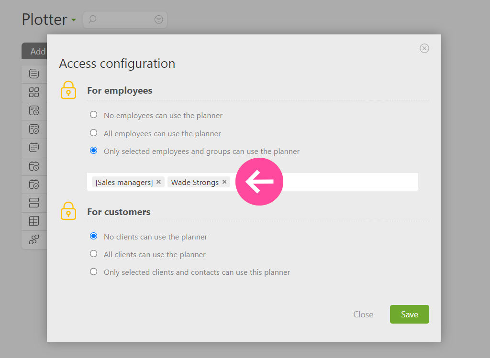Click the four-squares grid icon in sidebar
Image resolution: width=490 pixels, height=358 pixels.
point(34,92)
